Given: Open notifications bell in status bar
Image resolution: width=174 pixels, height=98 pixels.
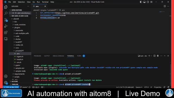Looking at the screenshot, I should point(168,87).
